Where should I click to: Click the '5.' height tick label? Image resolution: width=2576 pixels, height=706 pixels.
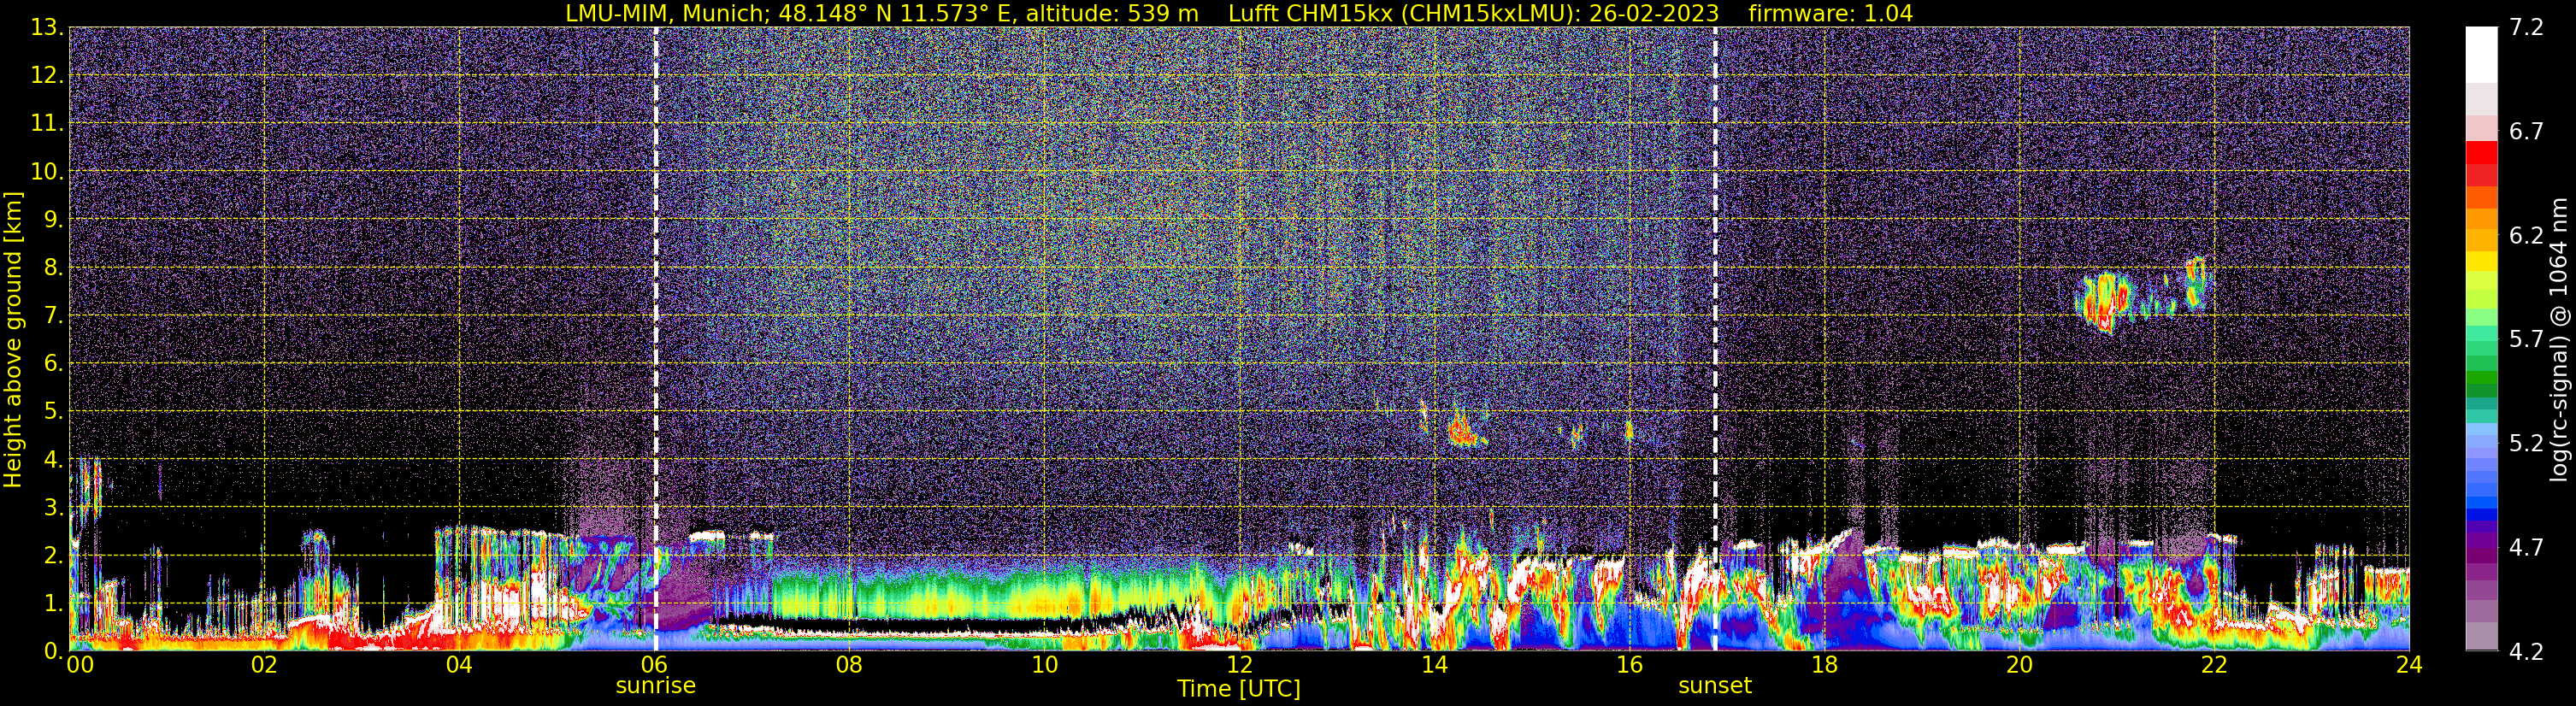(x=53, y=411)
